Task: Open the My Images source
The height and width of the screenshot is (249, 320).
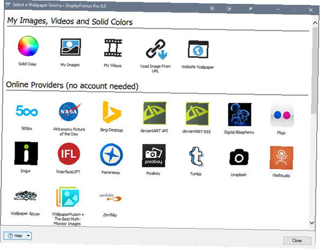Action: 71,47
